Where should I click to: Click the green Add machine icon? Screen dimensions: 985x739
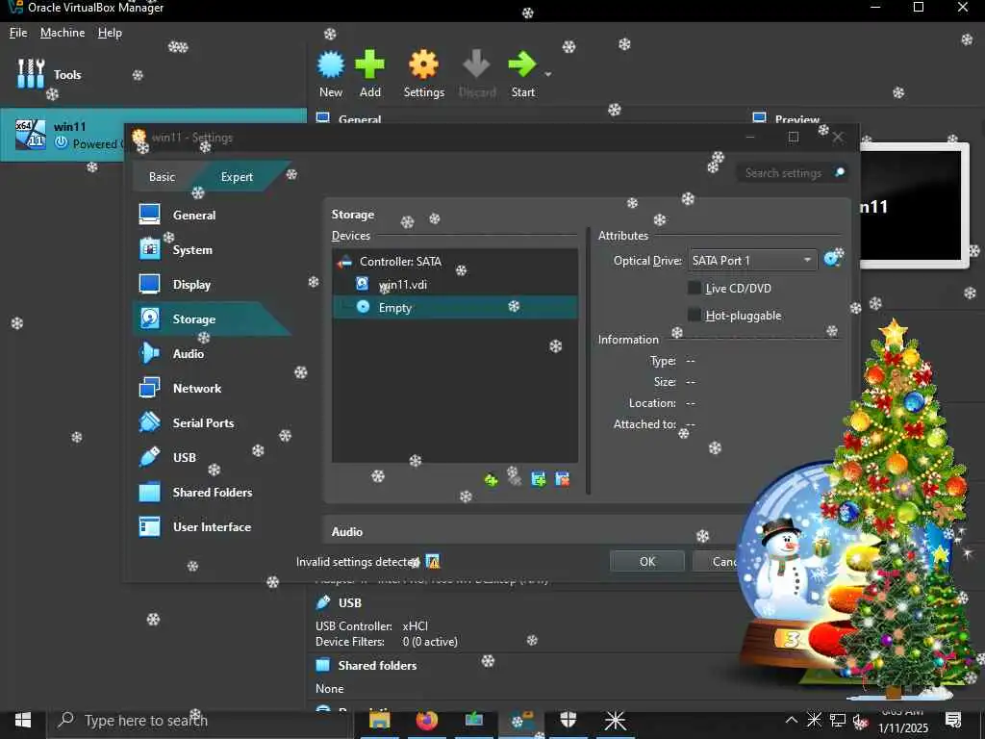pyautogui.click(x=369, y=64)
